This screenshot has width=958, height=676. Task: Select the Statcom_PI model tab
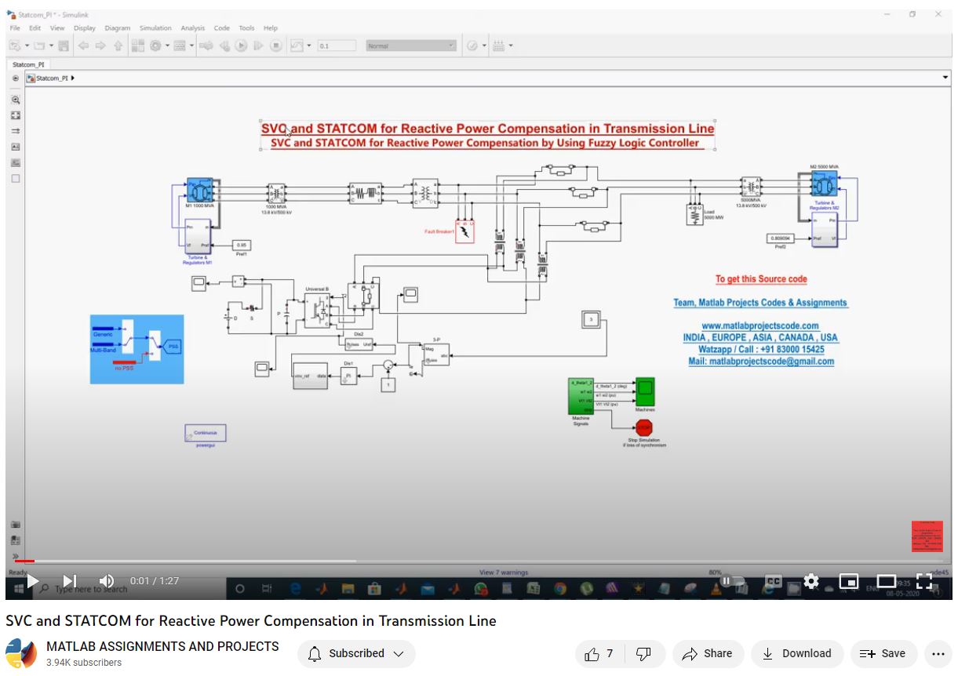[28, 64]
